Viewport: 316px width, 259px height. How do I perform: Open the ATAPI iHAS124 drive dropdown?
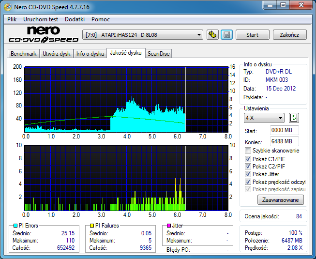point(143,35)
